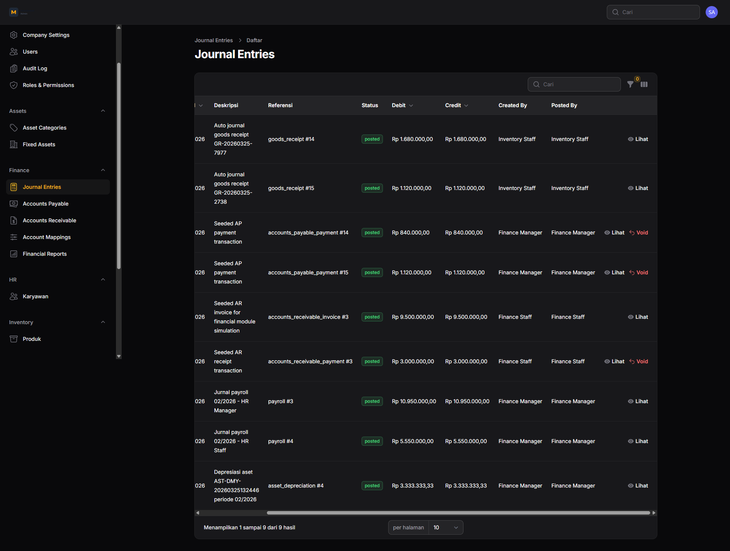Screen dimensions: 730x551
Task: Click Journal Entries breadcrumb link
Action: tap(214, 40)
